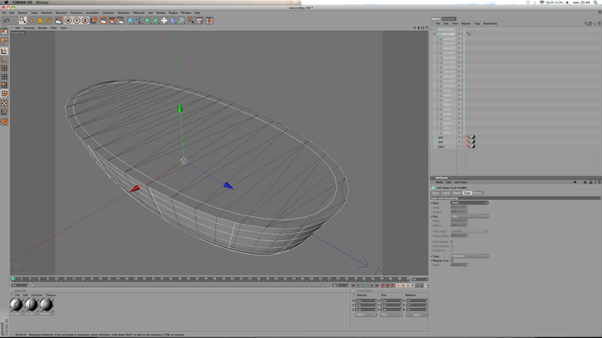
Task: Toggle the X axis lock icon
Action: [68, 21]
